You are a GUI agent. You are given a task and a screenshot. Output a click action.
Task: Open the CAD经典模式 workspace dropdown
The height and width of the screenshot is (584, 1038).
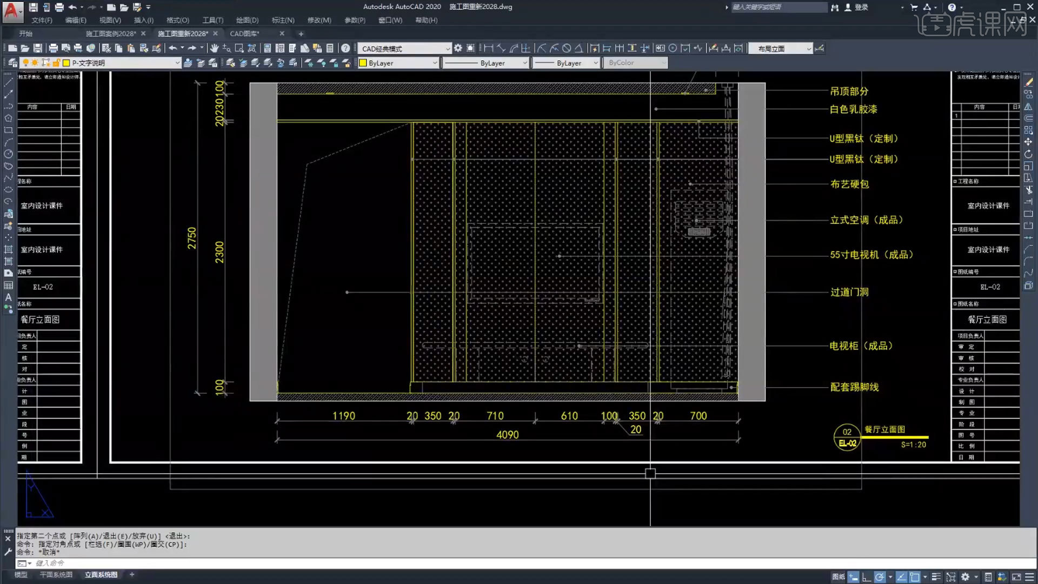coord(404,49)
